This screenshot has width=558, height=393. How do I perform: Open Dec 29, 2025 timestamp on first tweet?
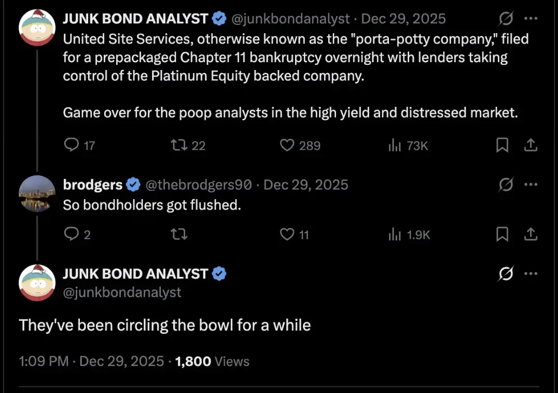coord(403,19)
